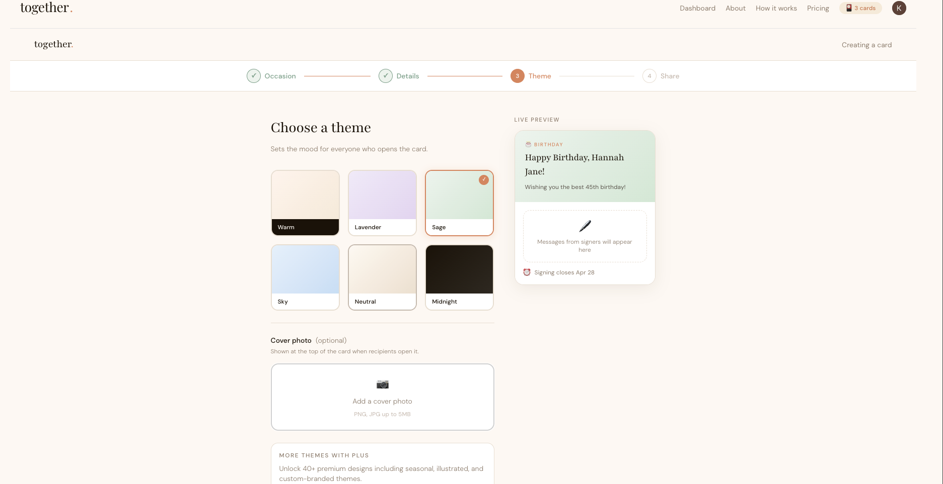The width and height of the screenshot is (943, 484).
Task: Click the quill pen icon in preview
Action: pyautogui.click(x=585, y=226)
